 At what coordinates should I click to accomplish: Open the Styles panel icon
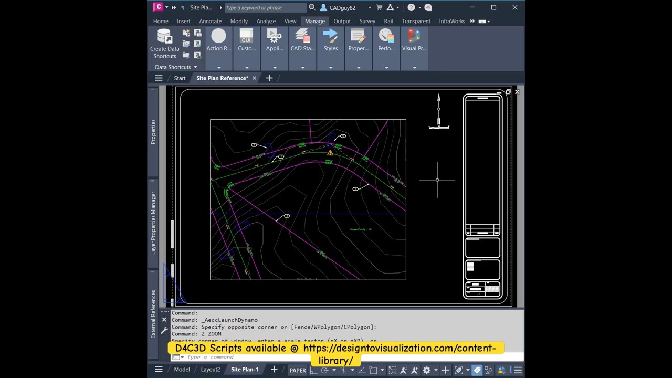pos(330,36)
